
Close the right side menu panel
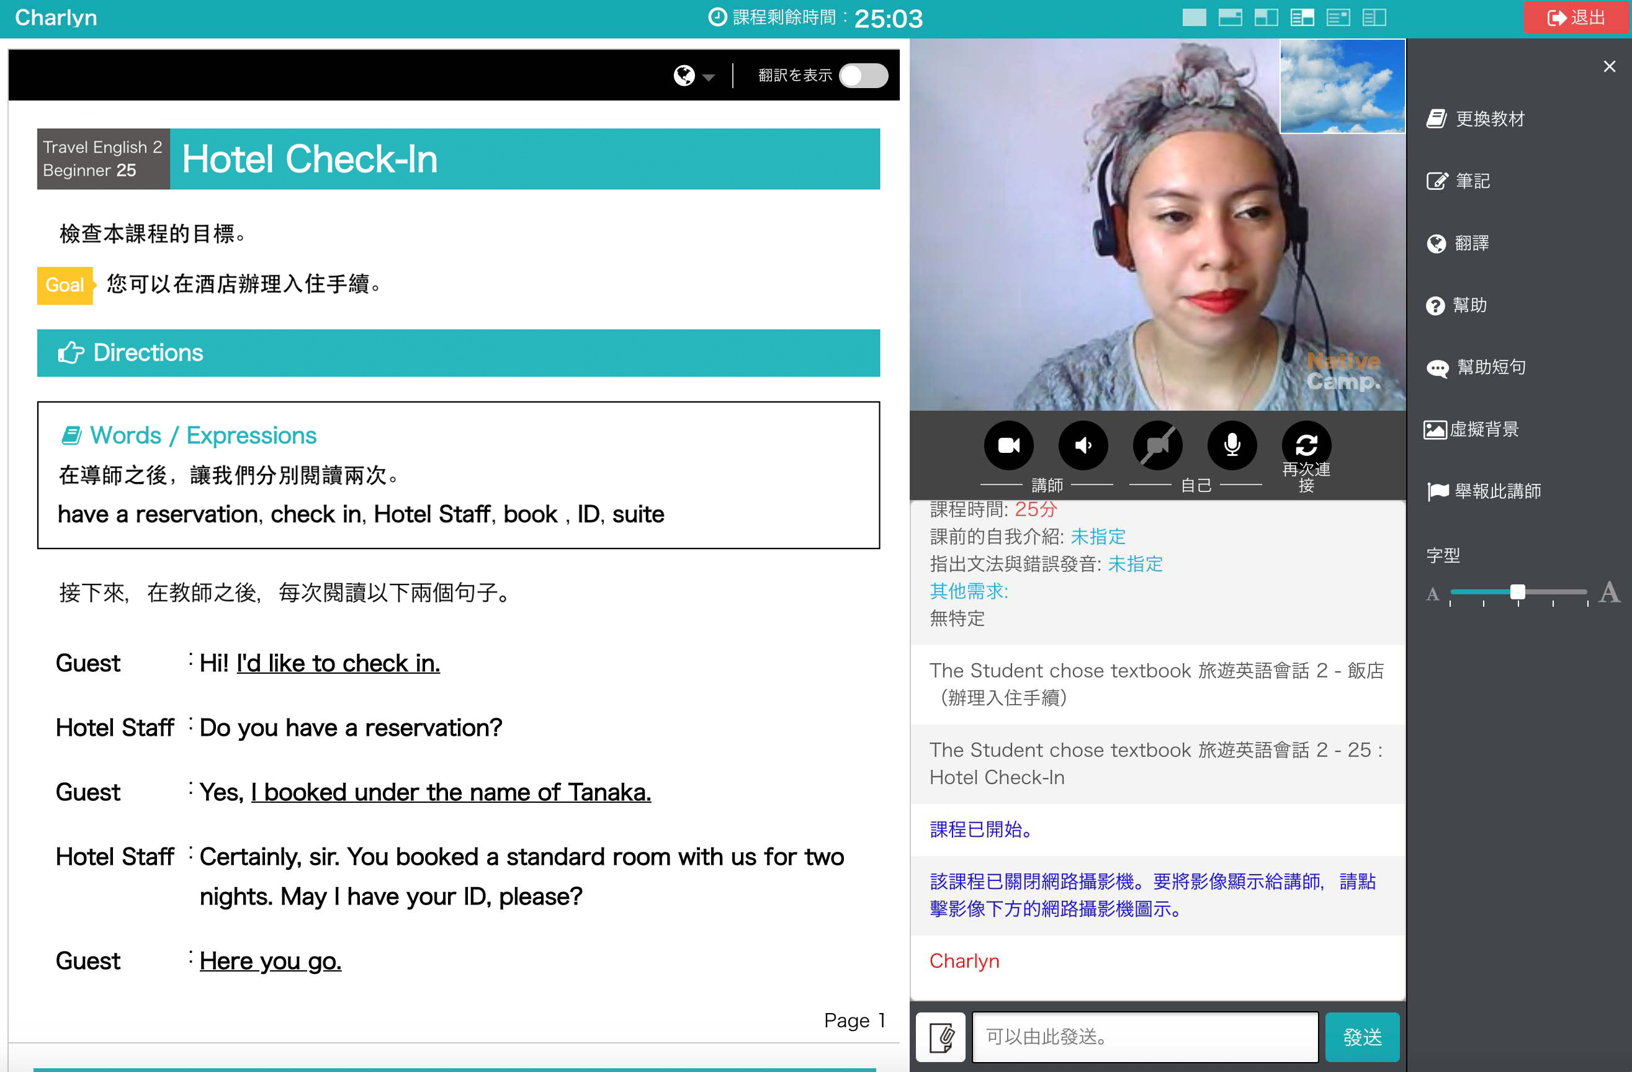(x=1610, y=66)
